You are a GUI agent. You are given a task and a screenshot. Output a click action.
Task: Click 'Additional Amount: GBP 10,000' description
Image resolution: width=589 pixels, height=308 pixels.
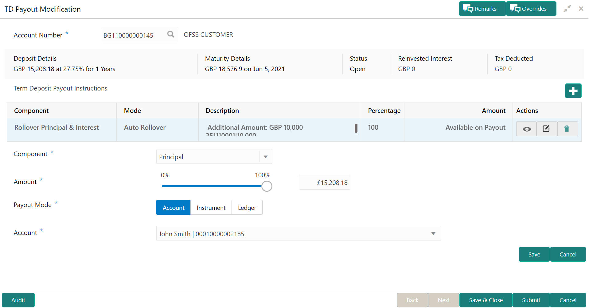(x=255, y=127)
